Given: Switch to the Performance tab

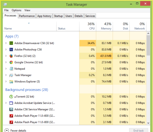Looking at the screenshot, I should point(27,16).
